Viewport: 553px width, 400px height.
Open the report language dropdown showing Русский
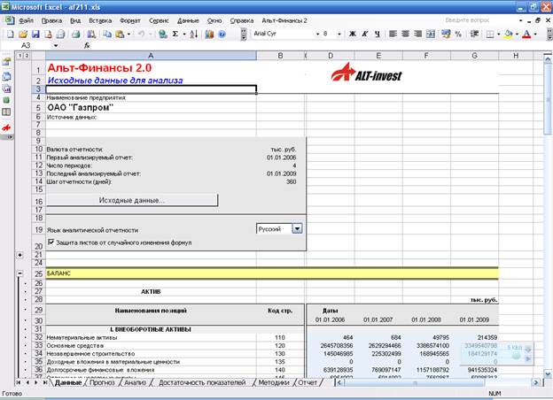pyautogui.click(x=297, y=228)
